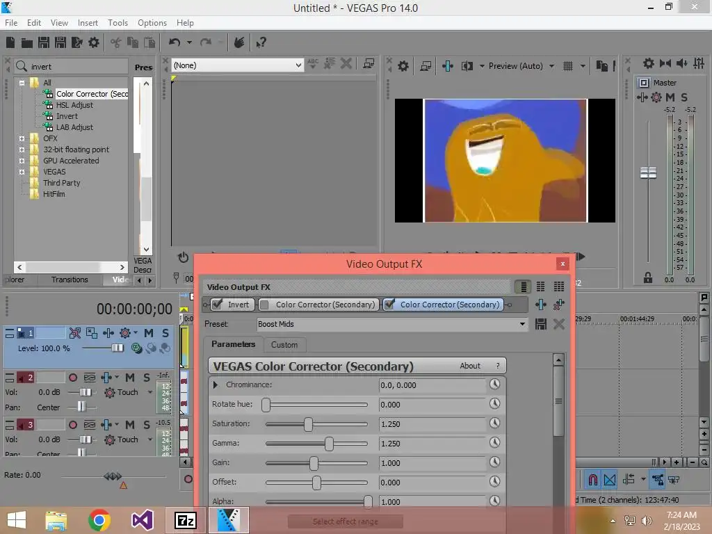Screen dimensions: 712x534
Task: Open the Preset dropdown showing Boost Mids
Action: 522,324
